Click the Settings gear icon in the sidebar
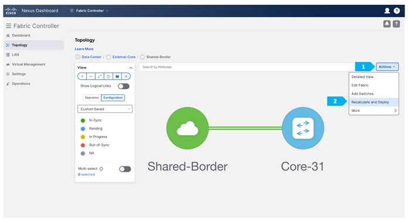This screenshot has height=222, width=408. (x=8, y=74)
